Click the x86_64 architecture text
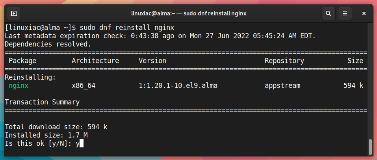The width and height of the screenshot is (377, 160). [x=84, y=86]
